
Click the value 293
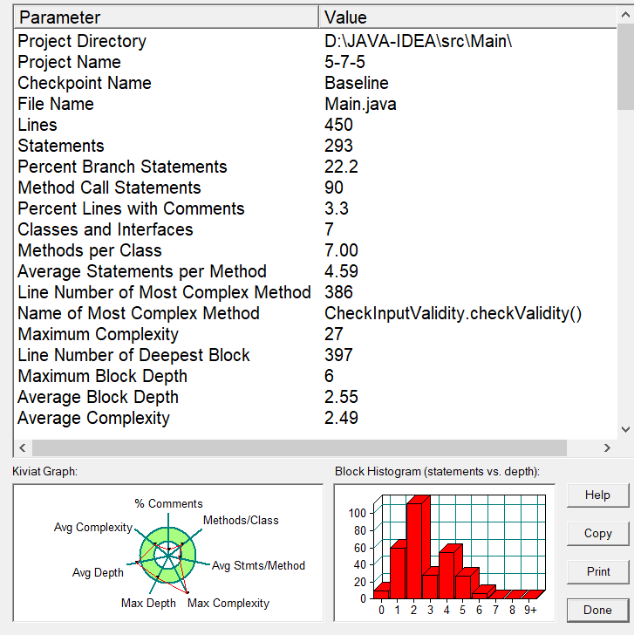(338, 146)
